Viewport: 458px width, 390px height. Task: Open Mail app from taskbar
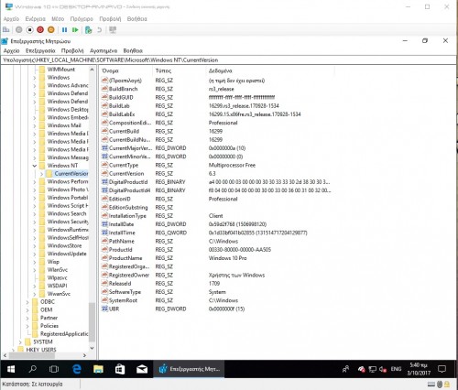pos(142,369)
